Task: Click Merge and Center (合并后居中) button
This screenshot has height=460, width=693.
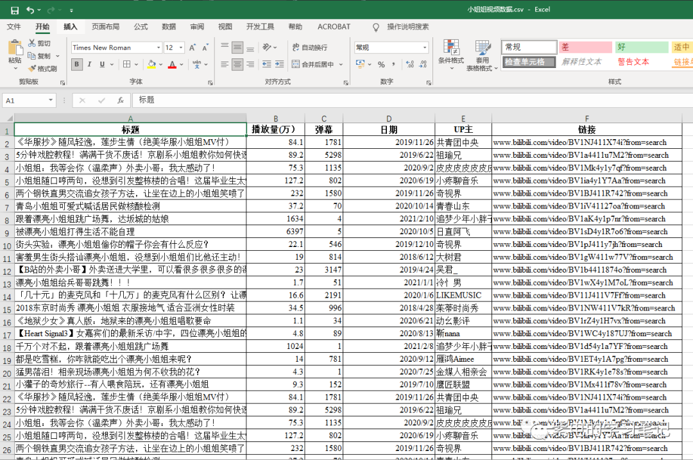Action: (313, 65)
